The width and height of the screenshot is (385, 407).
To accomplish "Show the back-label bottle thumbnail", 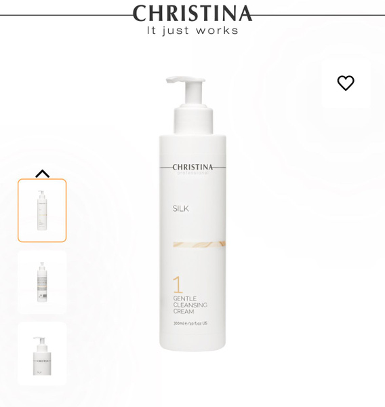I will [42, 282].
